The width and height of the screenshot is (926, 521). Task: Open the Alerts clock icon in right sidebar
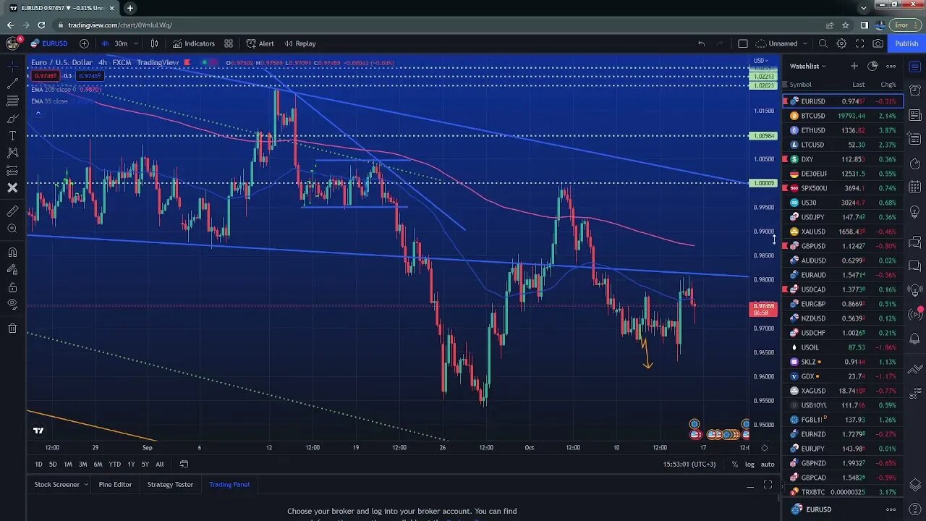click(914, 90)
